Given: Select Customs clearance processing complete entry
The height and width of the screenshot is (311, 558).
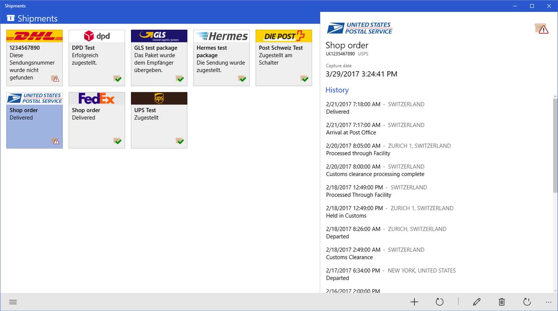Looking at the screenshot, I should pyautogui.click(x=375, y=170).
